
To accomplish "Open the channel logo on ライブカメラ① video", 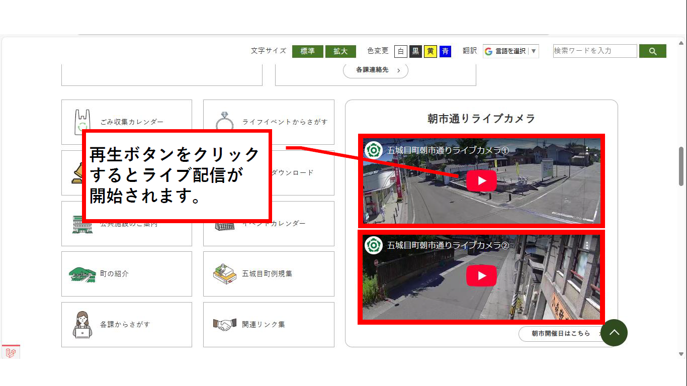I will point(373,150).
